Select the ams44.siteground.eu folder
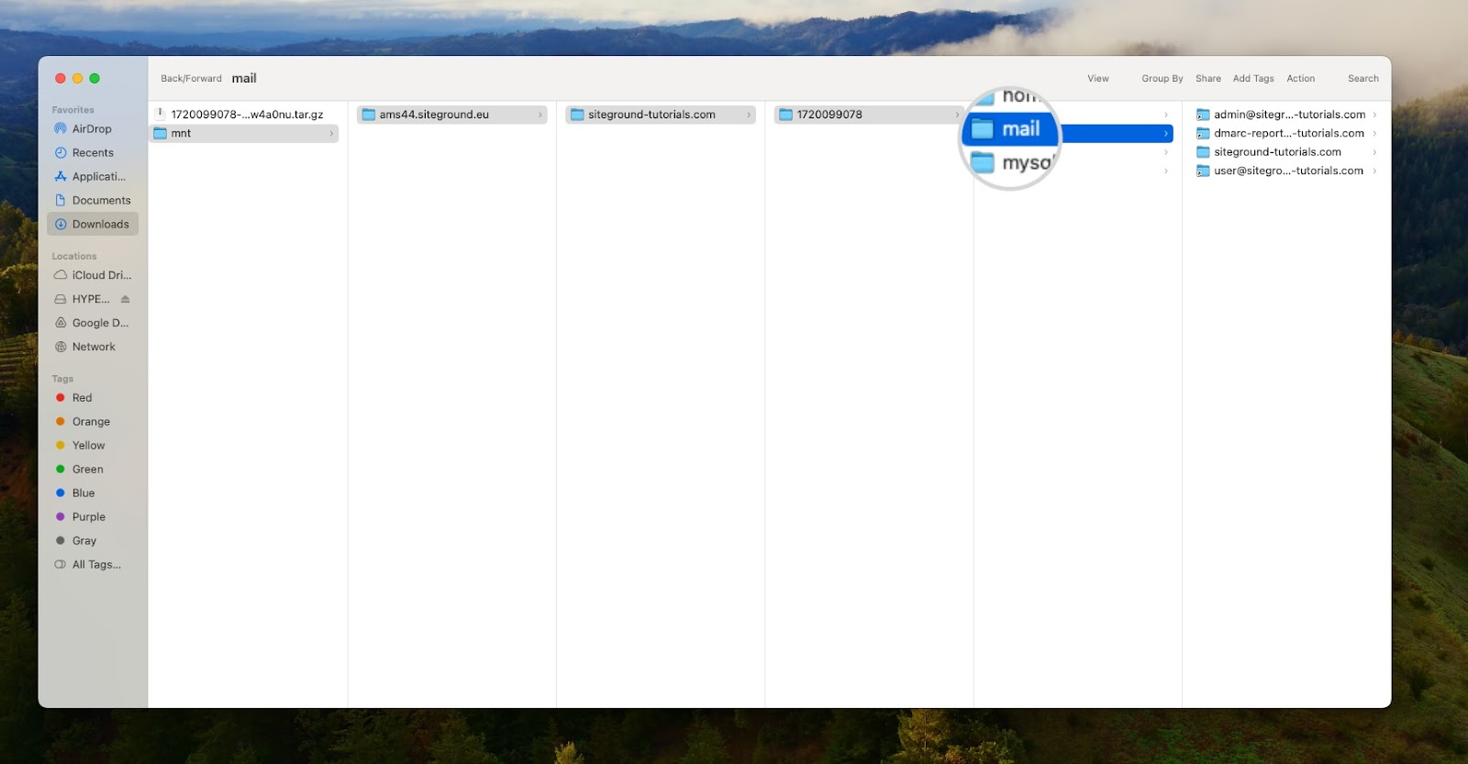The height and width of the screenshot is (764, 1468). pyautogui.click(x=452, y=115)
